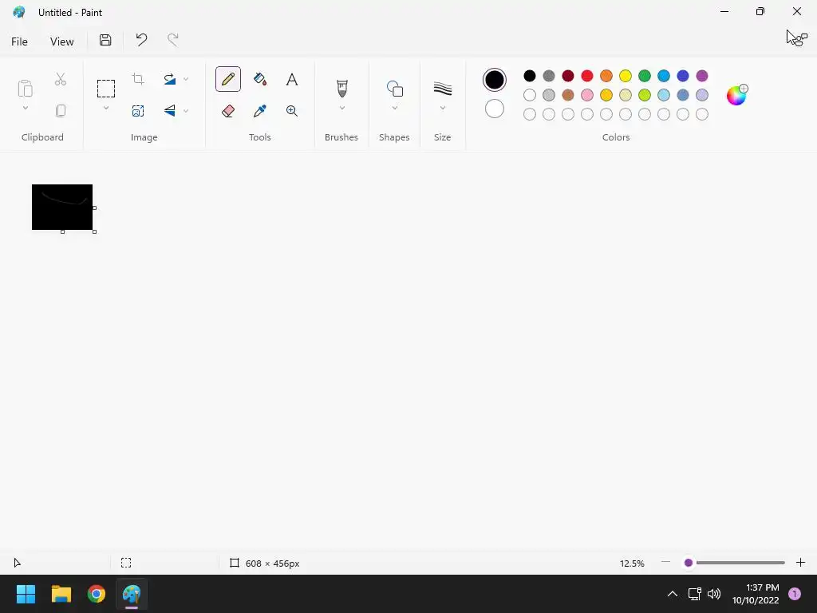This screenshot has height=613, width=817.
Task: Click the zoom in plus button
Action: point(800,563)
